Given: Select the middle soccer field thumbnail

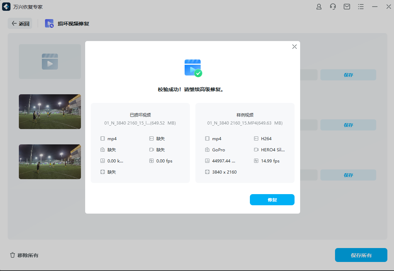Looking at the screenshot, I should point(50,111).
